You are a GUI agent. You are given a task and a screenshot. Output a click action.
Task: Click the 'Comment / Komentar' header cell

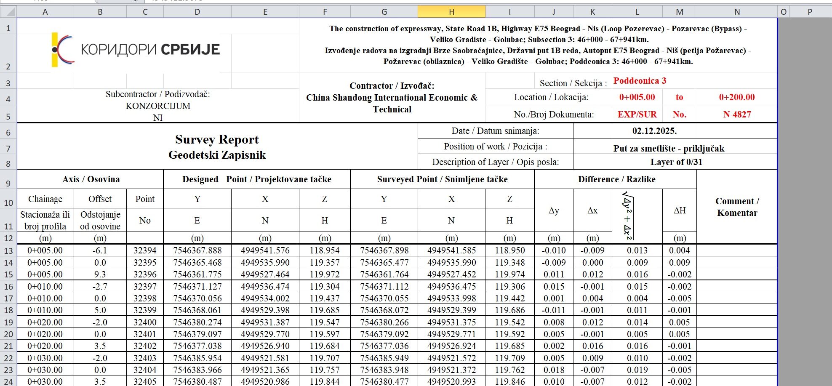tap(737, 207)
